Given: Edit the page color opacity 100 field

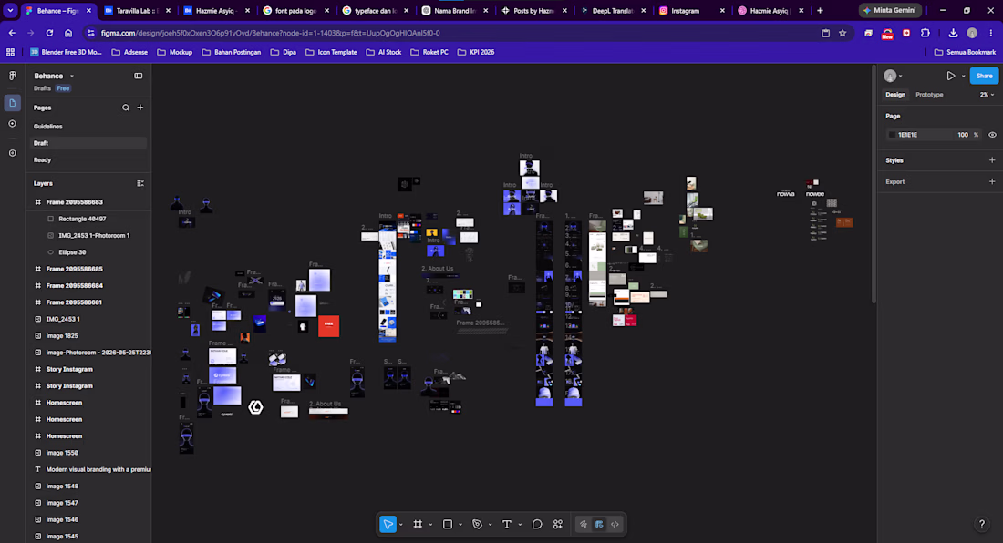Looking at the screenshot, I should [963, 135].
